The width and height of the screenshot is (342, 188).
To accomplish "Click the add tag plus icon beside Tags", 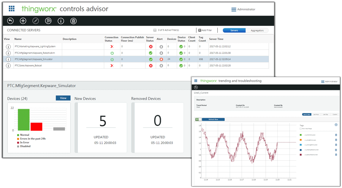I will [336, 125].
